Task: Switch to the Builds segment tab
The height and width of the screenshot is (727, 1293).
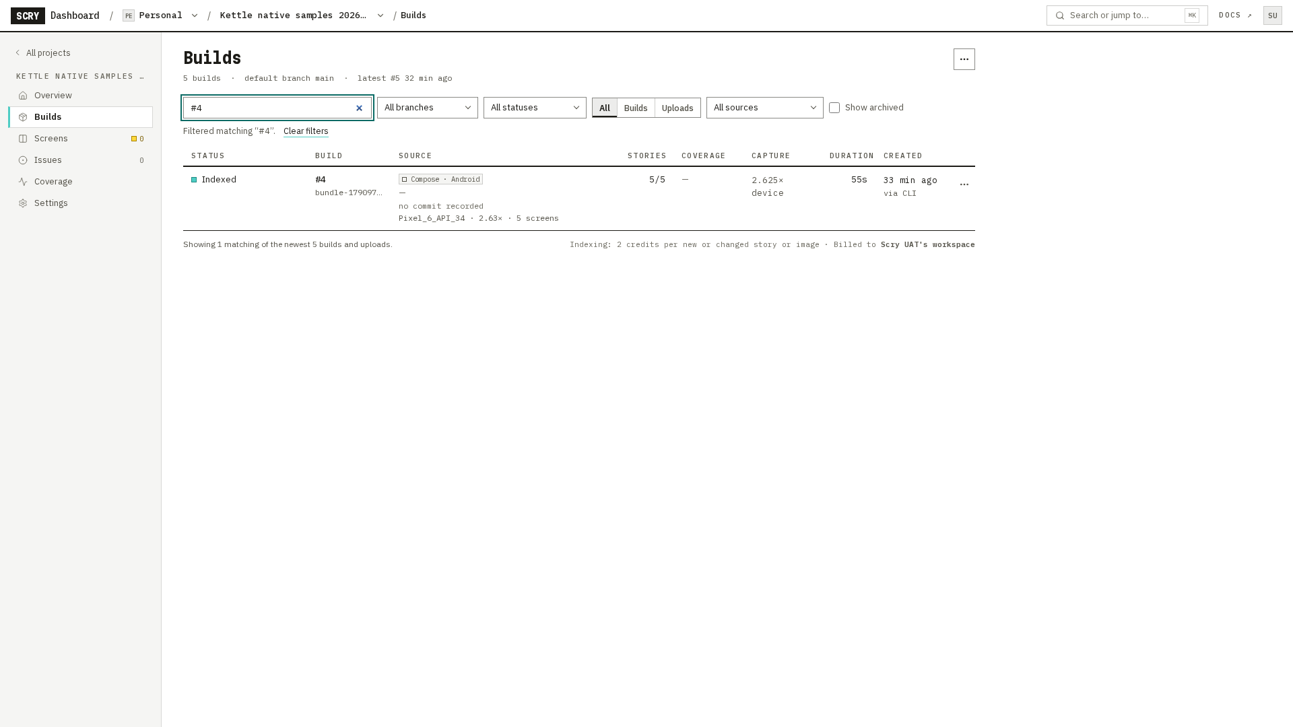Action: 636,108
